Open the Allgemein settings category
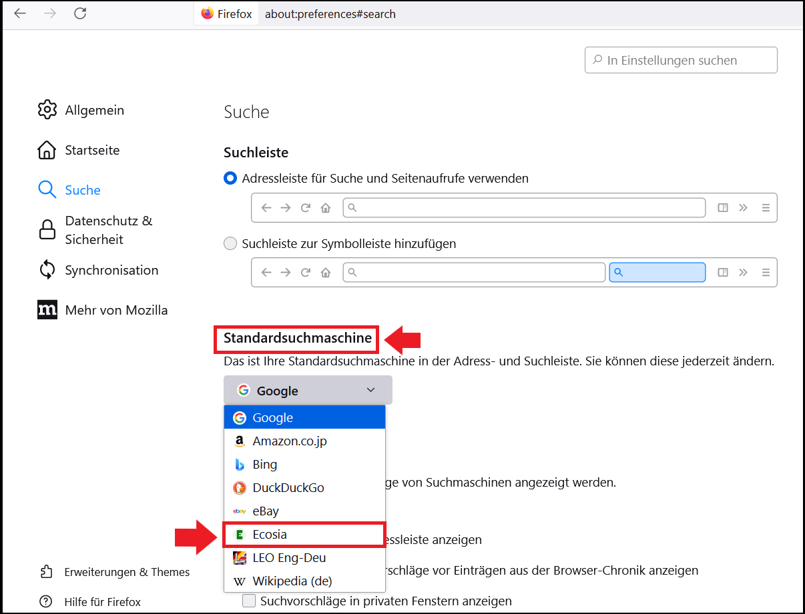Image resolution: width=805 pixels, height=614 pixels. click(95, 110)
